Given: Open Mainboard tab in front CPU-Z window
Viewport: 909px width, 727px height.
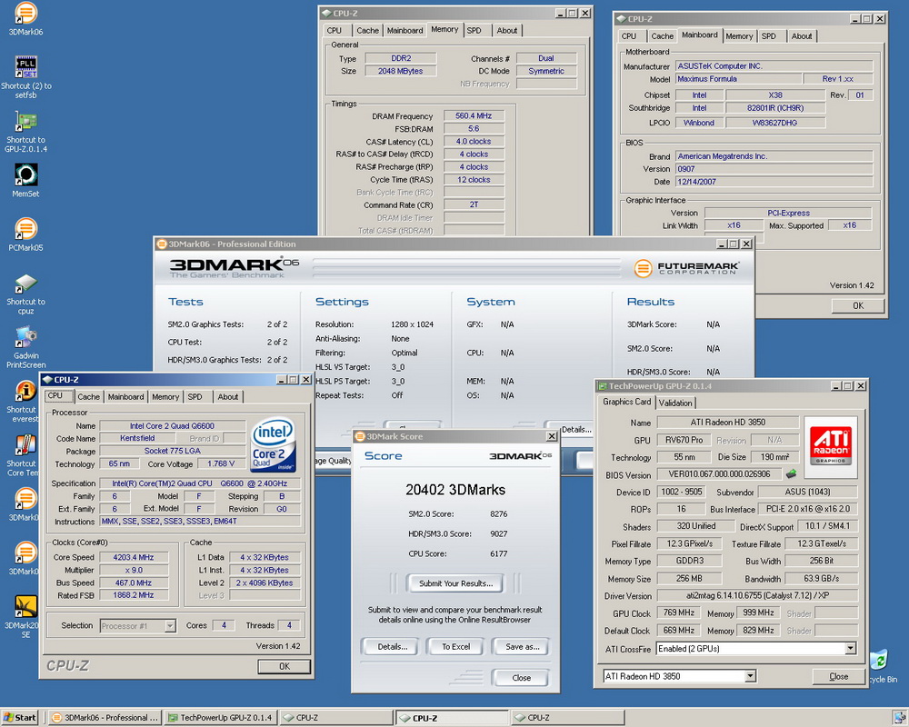Looking at the screenshot, I should click(x=125, y=396).
